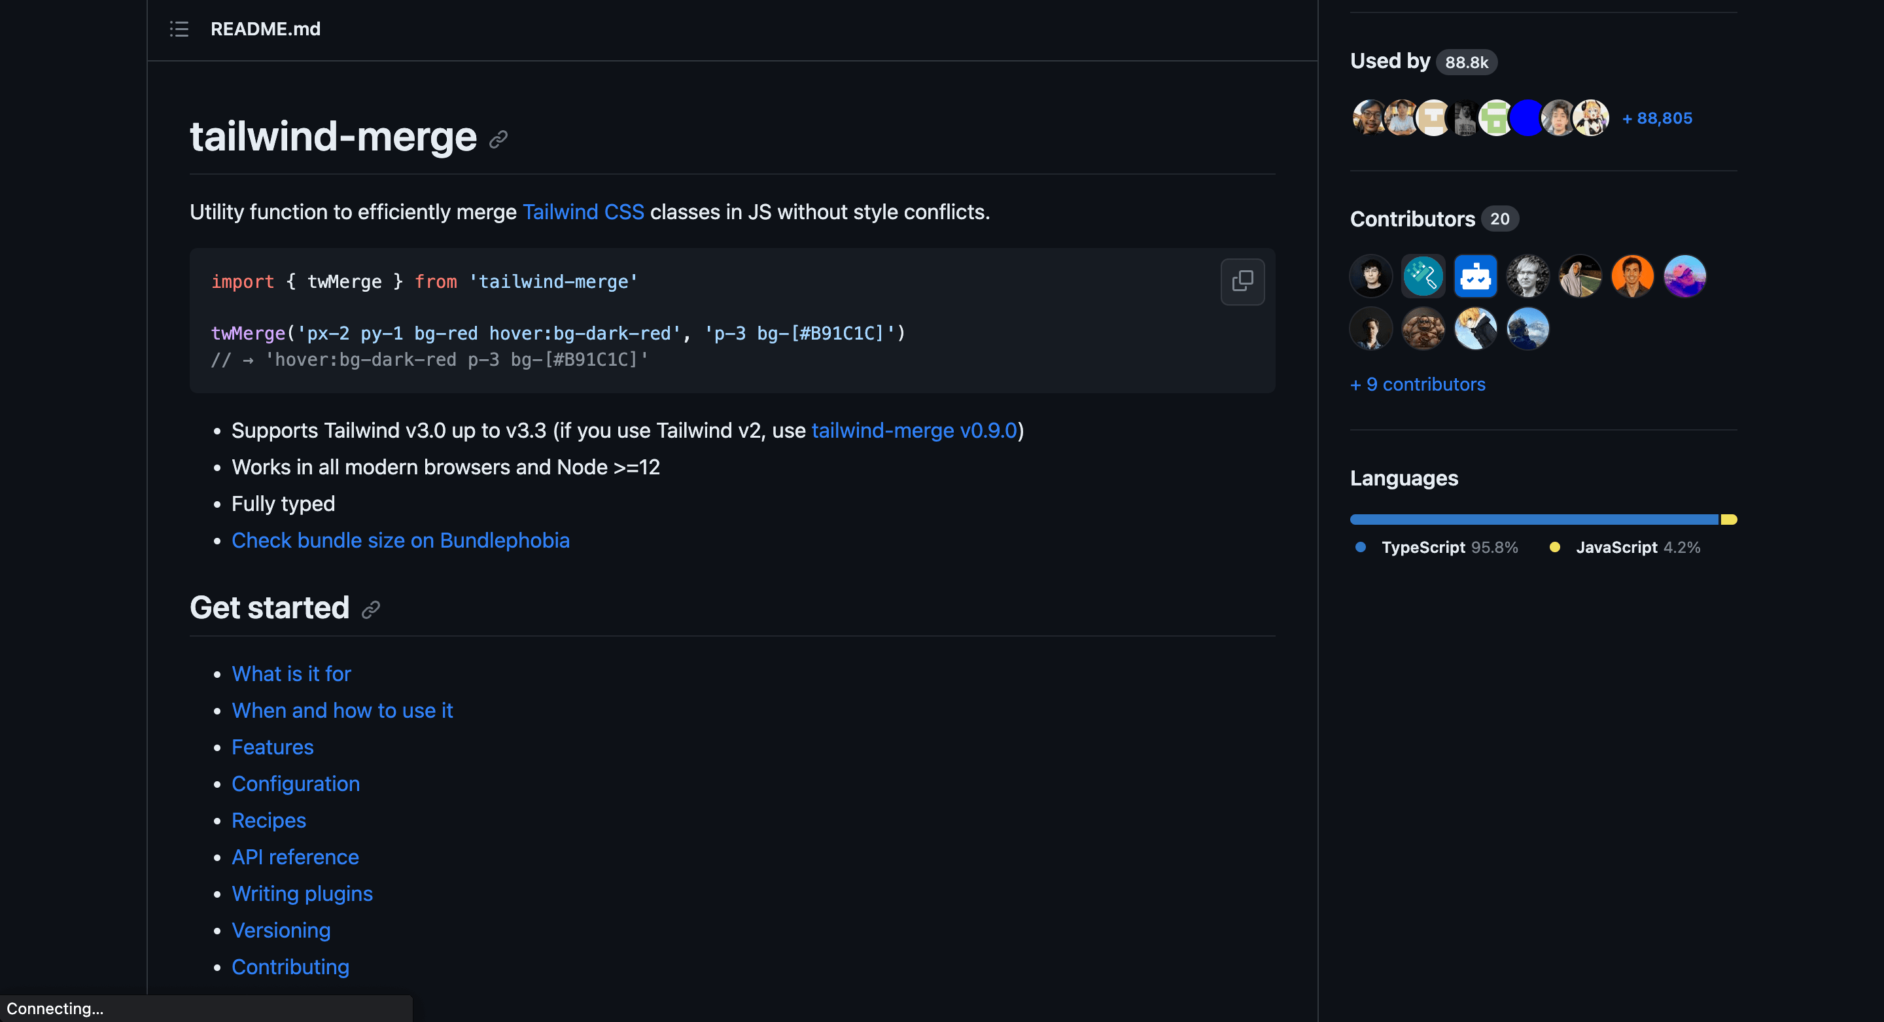Click the anchor link icon beside Get started

point(371,609)
